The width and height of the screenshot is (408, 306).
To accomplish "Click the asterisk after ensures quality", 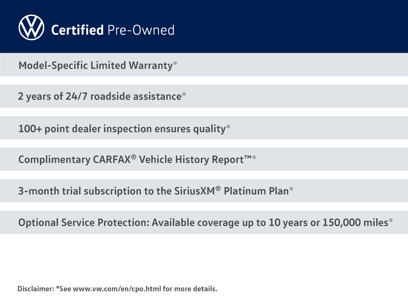I will pyautogui.click(x=228, y=127).
